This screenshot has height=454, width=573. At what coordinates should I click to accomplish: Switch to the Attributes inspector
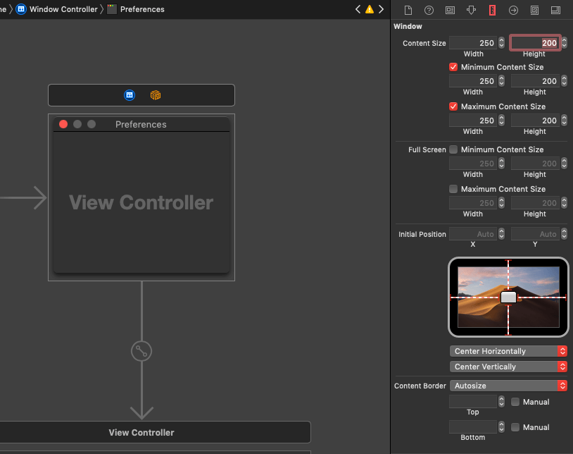pyautogui.click(x=471, y=10)
